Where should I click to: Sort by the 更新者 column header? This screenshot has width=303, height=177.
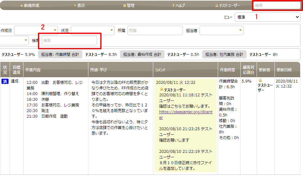266,70
